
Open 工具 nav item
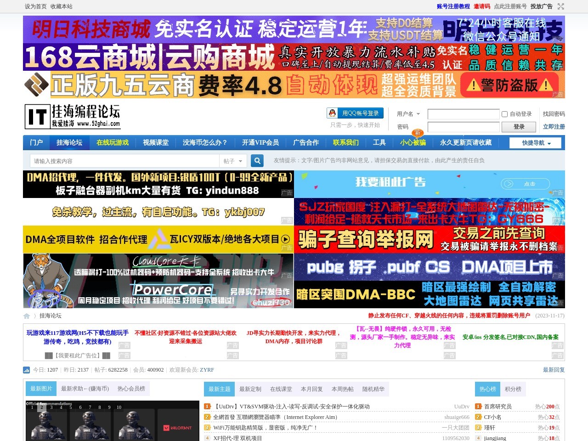[x=379, y=142]
